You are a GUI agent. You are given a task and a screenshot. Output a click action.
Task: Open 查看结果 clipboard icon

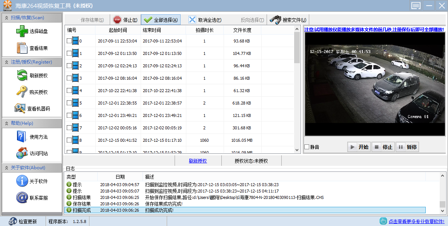coord(22,48)
